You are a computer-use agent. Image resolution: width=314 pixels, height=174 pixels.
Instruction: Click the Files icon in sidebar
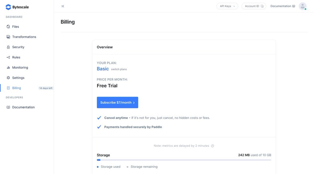tap(8, 27)
